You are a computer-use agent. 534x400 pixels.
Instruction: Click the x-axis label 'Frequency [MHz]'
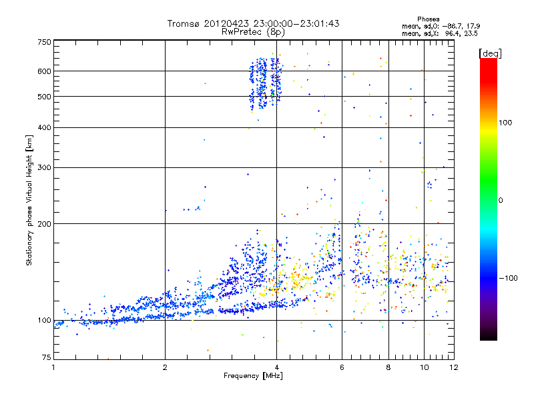[x=253, y=376]
